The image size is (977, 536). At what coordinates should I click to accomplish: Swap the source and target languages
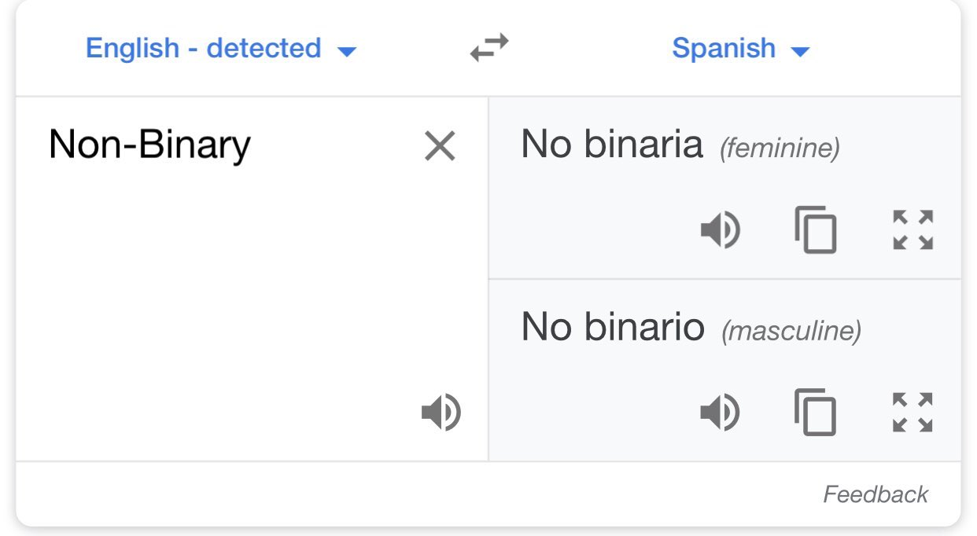[489, 49]
